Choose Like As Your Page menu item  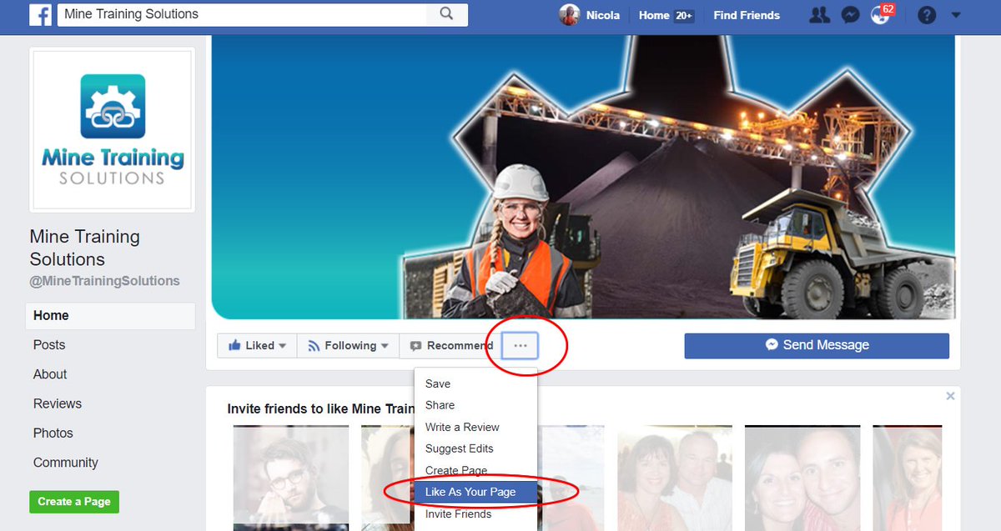(475, 492)
